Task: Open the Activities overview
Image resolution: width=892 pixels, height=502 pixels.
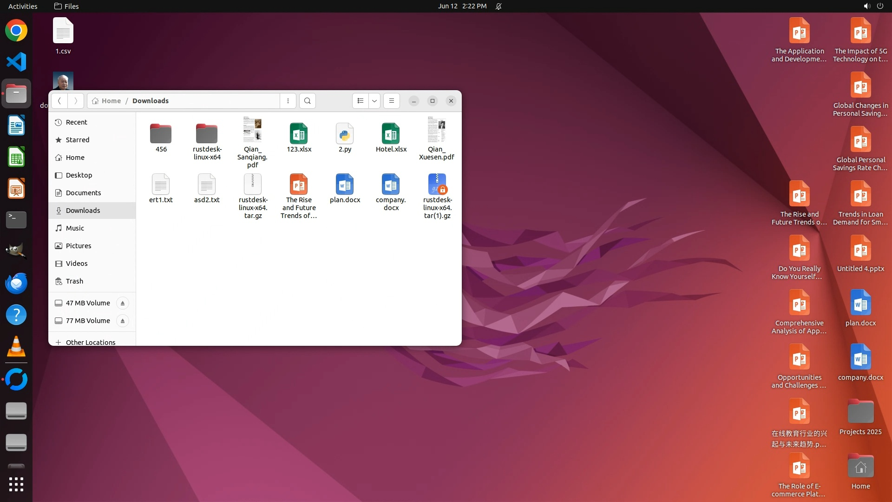Action: [23, 6]
